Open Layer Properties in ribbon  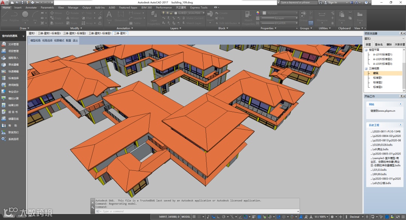click(154, 18)
